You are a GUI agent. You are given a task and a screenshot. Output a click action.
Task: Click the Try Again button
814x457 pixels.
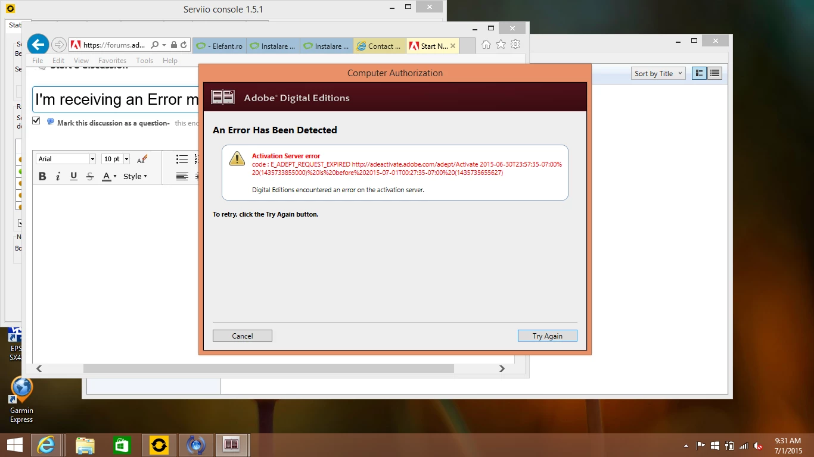[x=547, y=336]
